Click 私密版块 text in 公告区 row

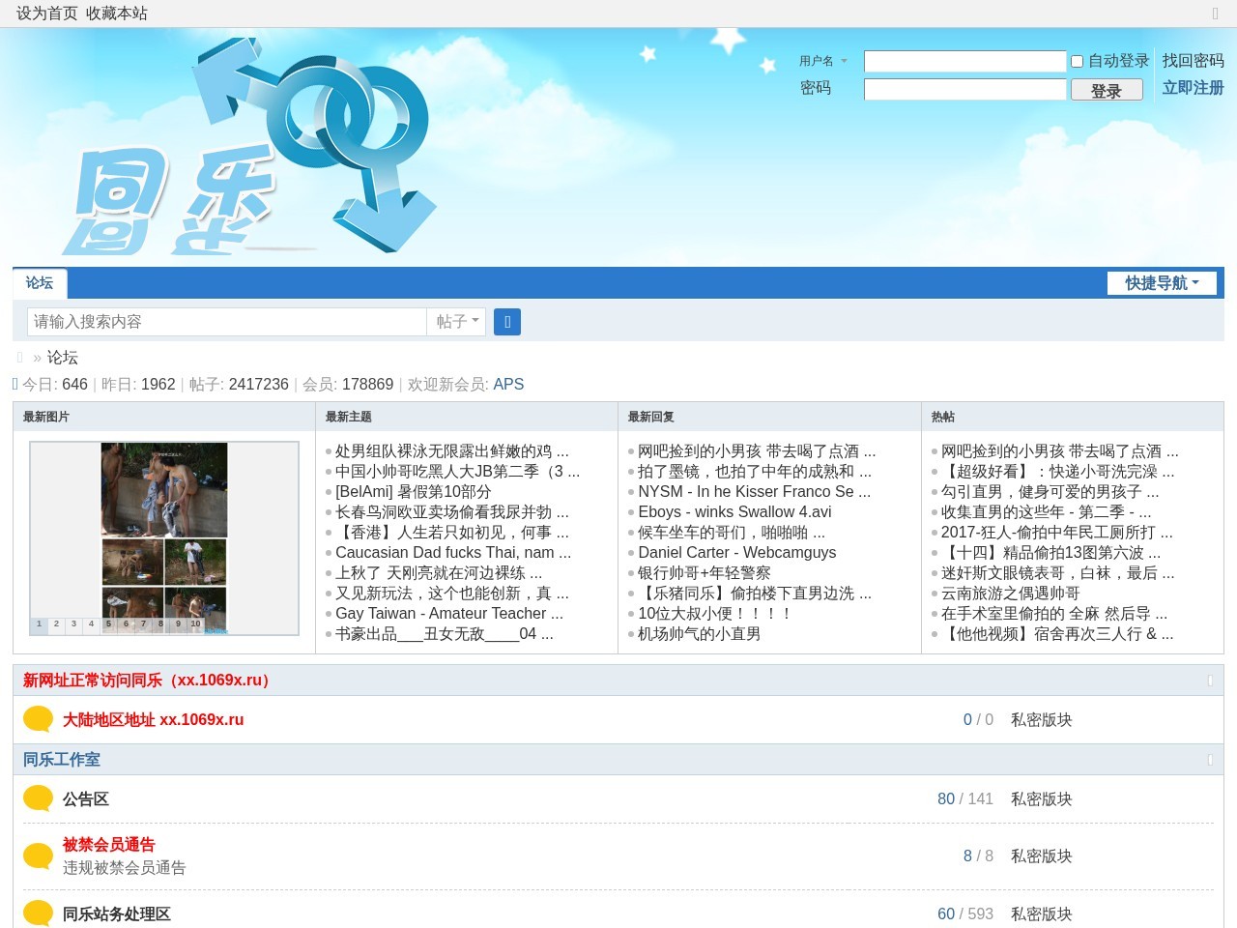(1042, 799)
